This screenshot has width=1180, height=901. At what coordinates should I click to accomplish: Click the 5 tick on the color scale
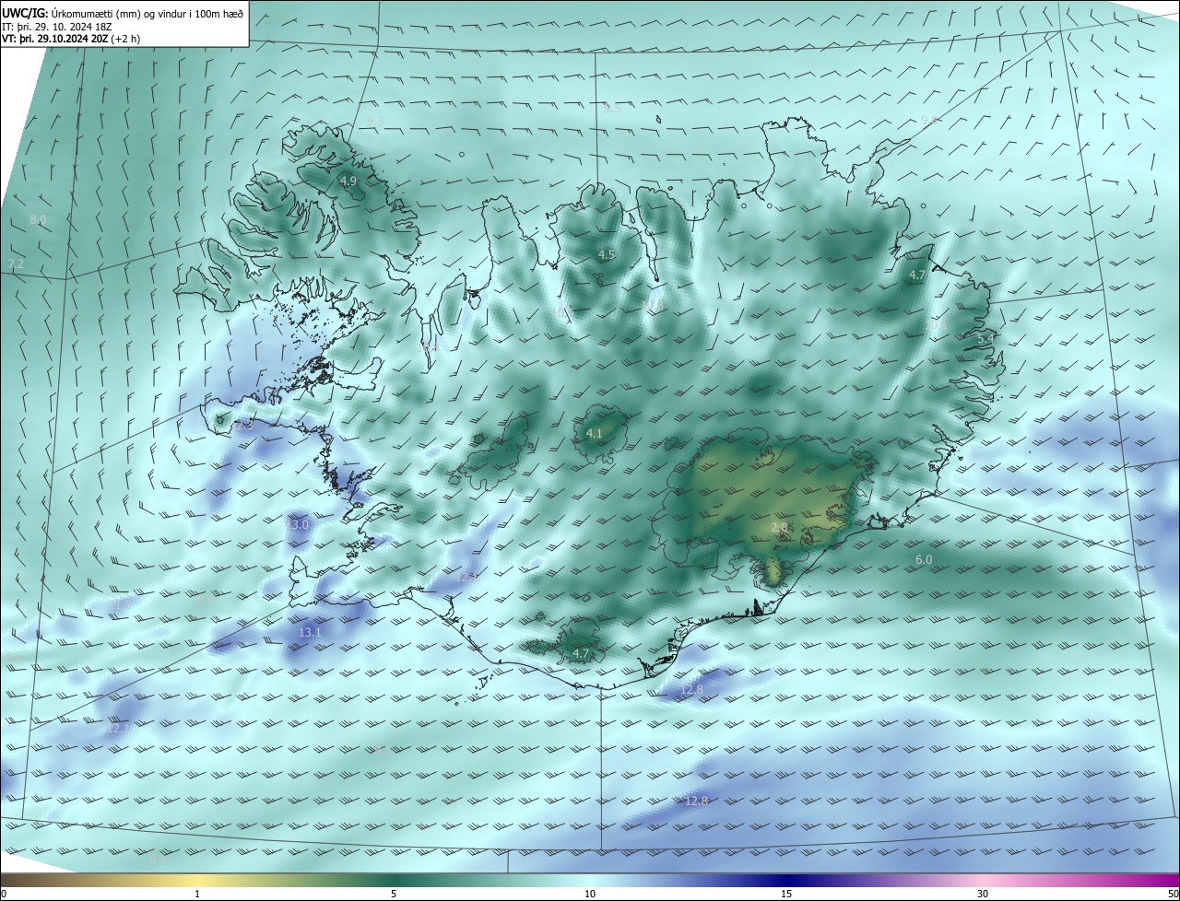coord(394,895)
